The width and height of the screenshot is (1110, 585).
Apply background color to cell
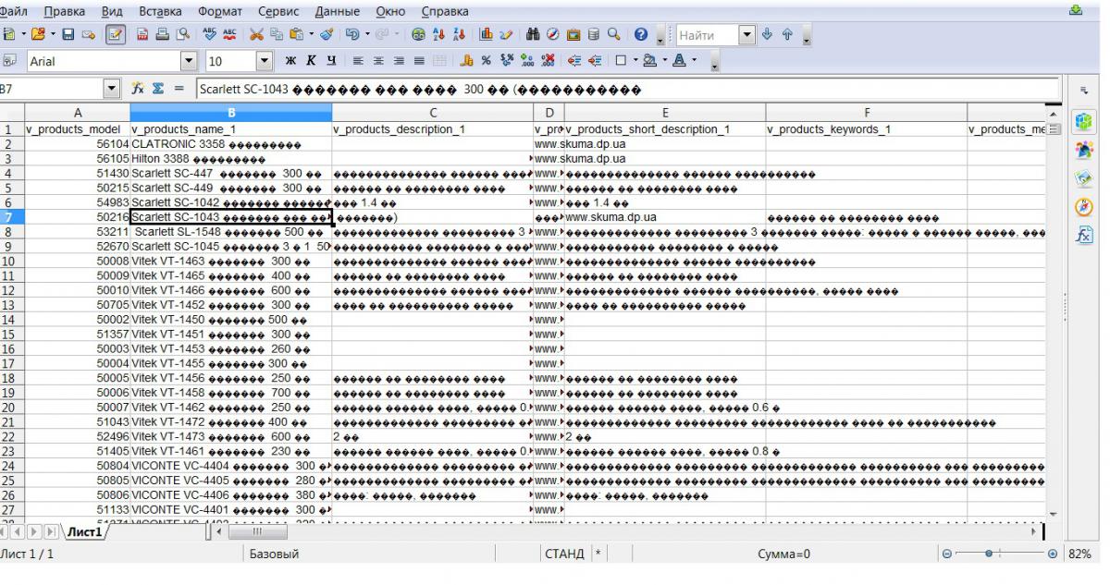click(x=650, y=62)
